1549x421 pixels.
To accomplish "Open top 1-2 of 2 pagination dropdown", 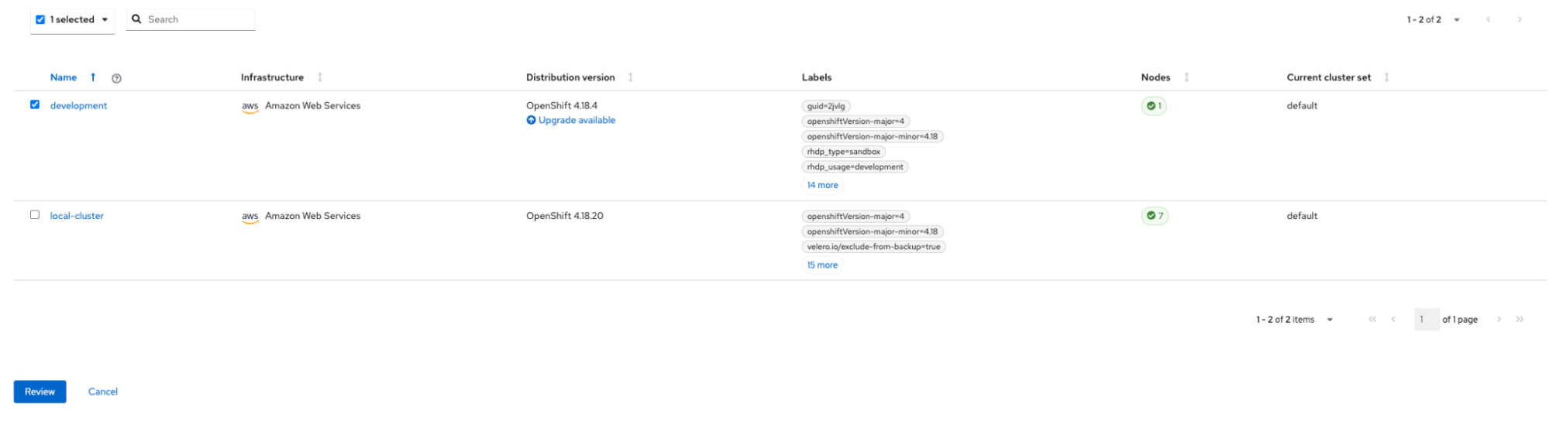I will tap(1457, 20).
